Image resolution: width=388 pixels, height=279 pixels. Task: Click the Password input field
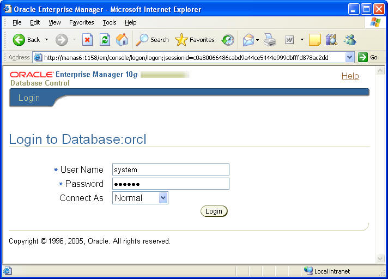coord(171,184)
